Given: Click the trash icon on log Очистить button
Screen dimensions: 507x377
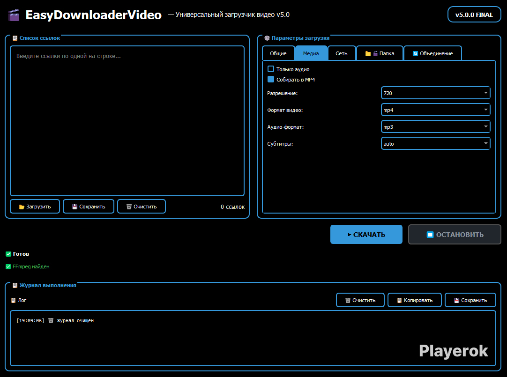Looking at the screenshot, I should [x=348, y=301].
